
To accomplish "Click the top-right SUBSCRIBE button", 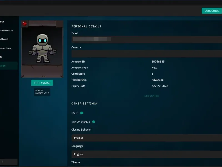I will 212,11.
